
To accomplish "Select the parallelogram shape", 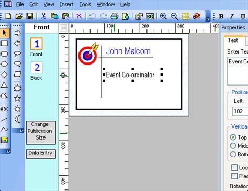I will pyautogui.click(x=17, y=74).
